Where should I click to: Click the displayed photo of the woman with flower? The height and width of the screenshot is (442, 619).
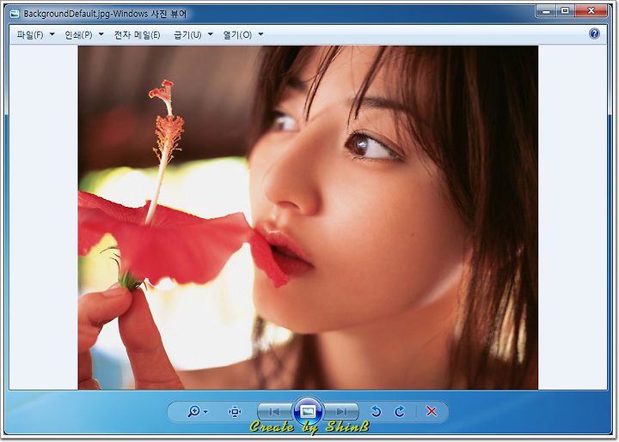pyautogui.click(x=308, y=217)
